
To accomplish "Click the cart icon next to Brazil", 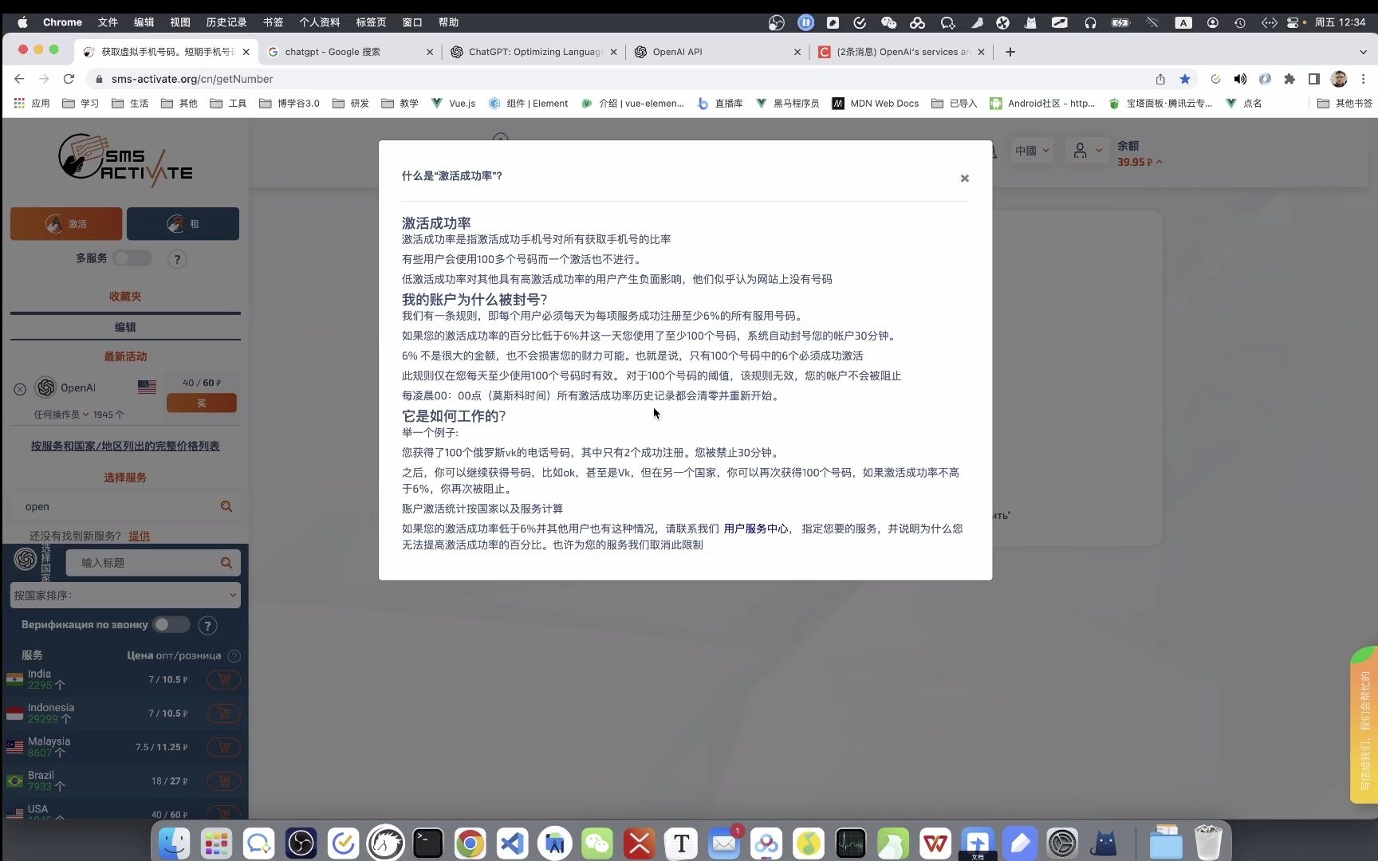I will click(223, 780).
